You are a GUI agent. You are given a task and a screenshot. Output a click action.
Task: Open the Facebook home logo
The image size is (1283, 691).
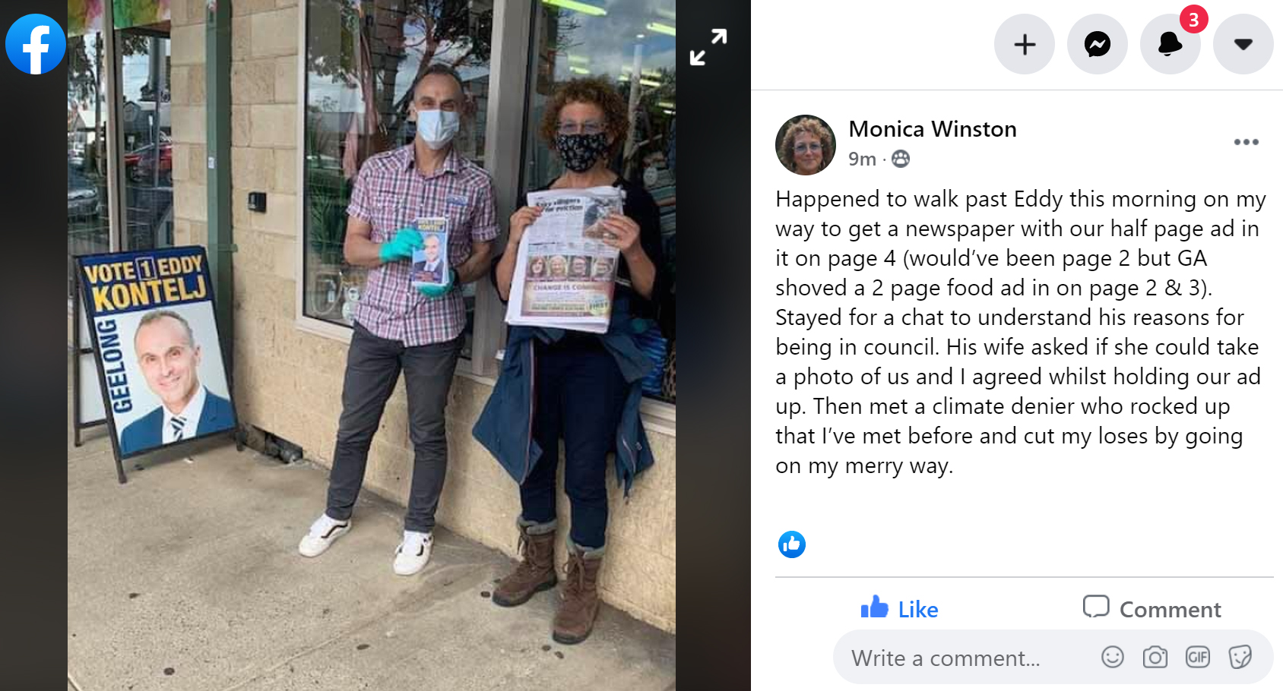pyautogui.click(x=36, y=44)
